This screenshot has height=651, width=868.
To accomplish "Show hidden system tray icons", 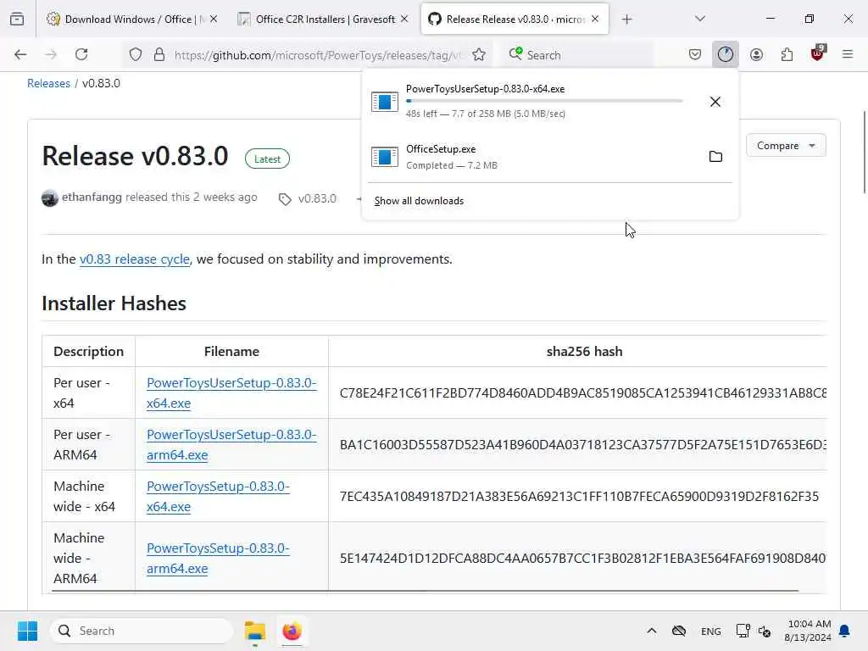I will coord(652,631).
